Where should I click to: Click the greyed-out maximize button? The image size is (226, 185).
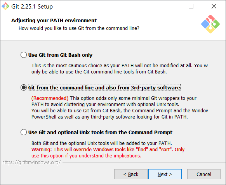(191, 6)
